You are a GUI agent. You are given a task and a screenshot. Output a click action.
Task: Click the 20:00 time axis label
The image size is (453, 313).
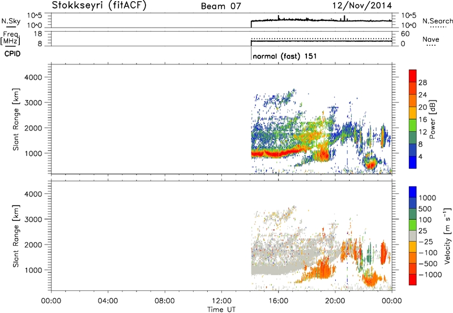point(335,301)
